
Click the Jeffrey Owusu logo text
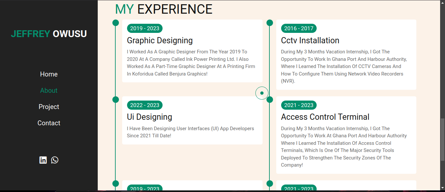coord(49,34)
